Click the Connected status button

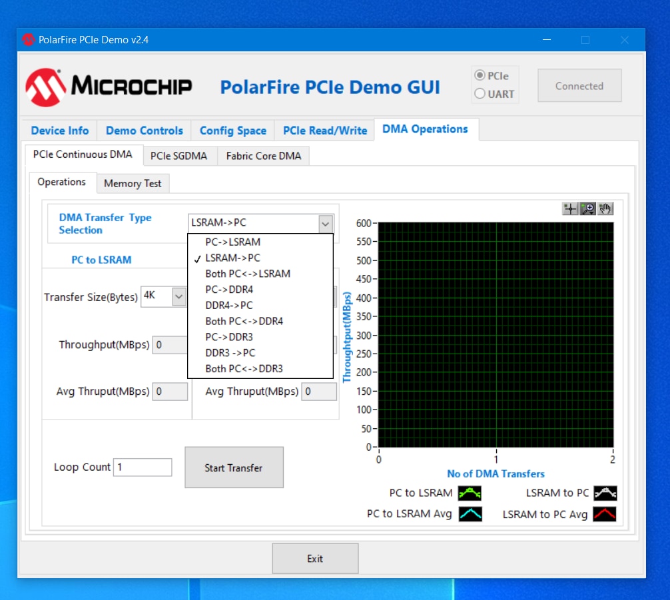[x=579, y=86]
